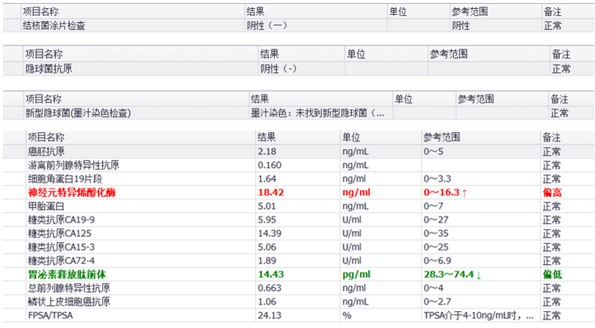Select the 总前列腺特异性抗原 row name
The image size is (595, 328).
point(69,288)
